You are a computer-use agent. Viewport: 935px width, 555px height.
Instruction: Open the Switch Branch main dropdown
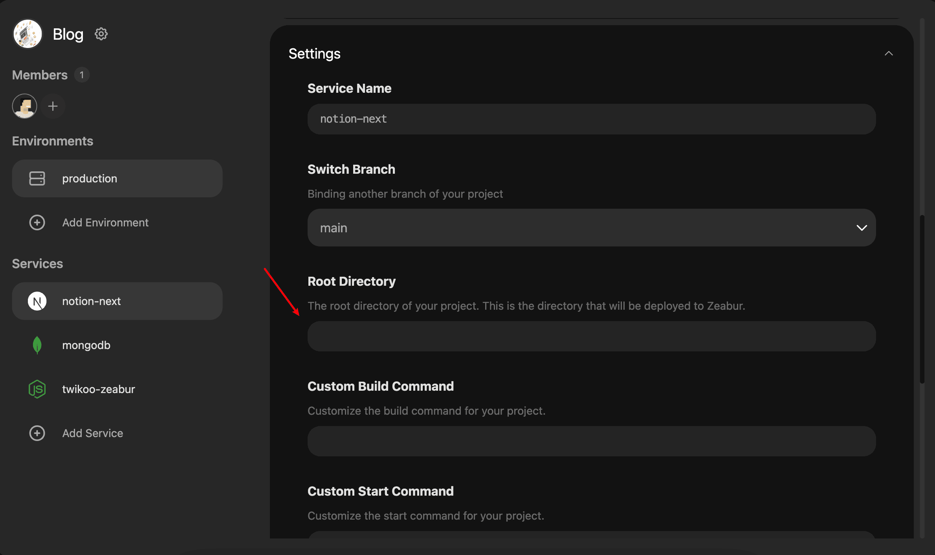click(592, 228)
